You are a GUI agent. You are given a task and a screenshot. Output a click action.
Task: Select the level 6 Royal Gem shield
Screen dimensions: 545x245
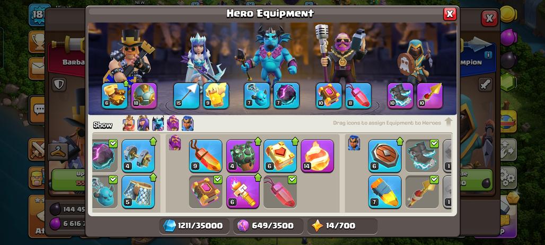tap(385, 156)
